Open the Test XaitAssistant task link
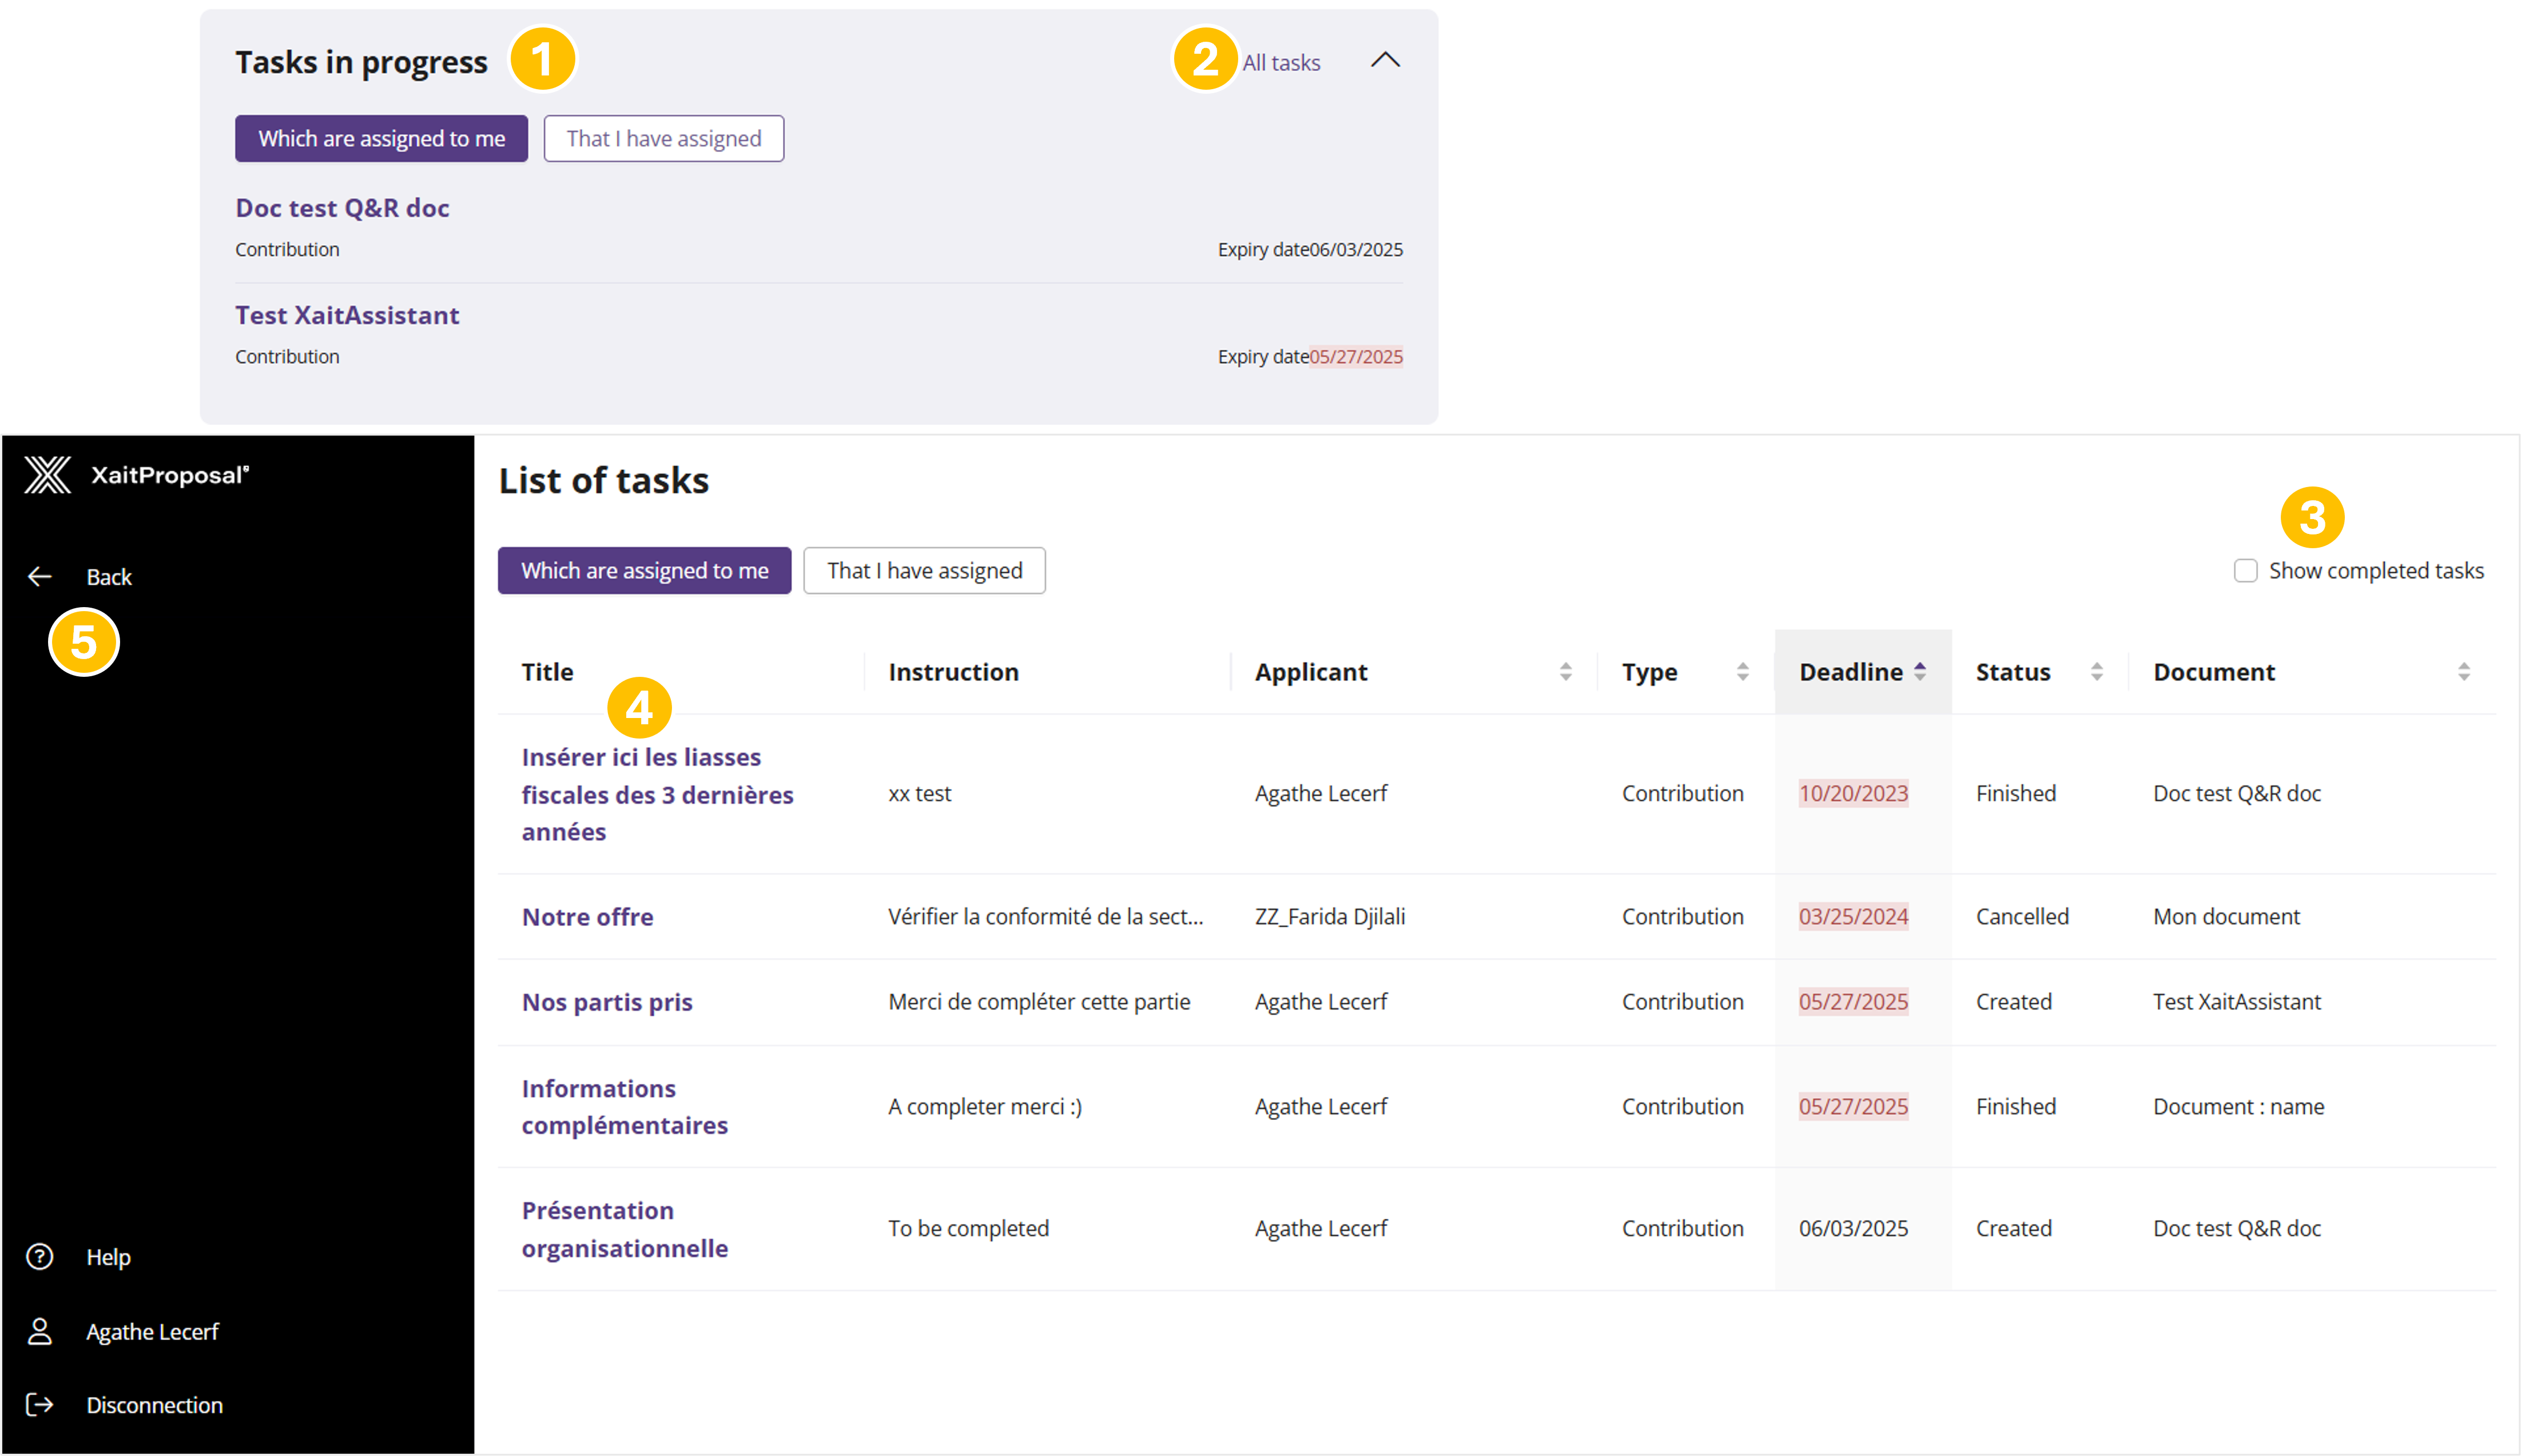The height and width of the screenshot is (1456, 2521). 347,315
